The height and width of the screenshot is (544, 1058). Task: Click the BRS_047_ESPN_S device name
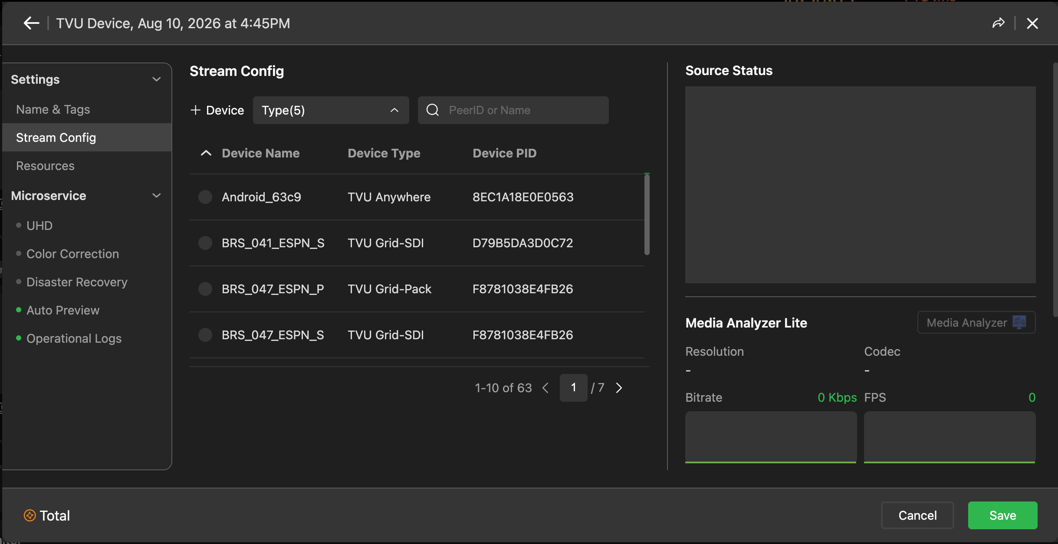pos(273,335)
